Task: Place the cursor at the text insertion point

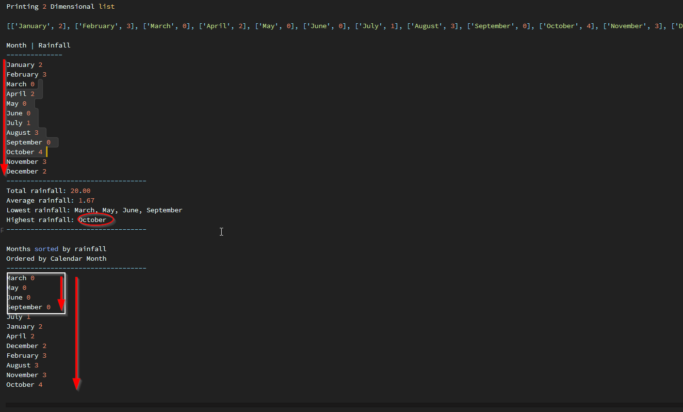Action: click(221, 232)
